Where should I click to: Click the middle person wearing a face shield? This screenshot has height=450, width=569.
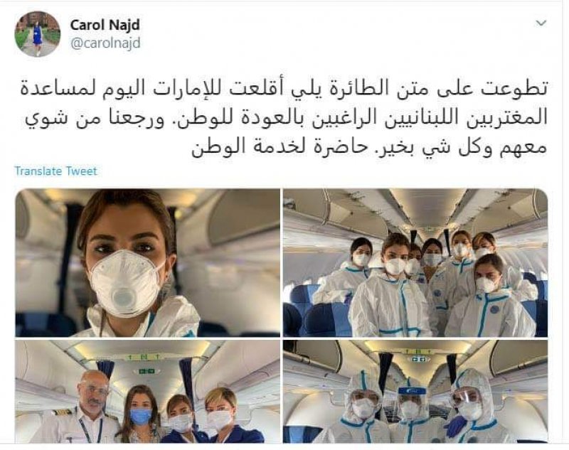pyautogui.click(x=411, y=411)
